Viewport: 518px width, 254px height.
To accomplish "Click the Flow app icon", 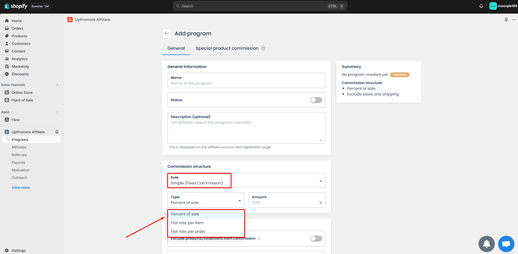I will click(7, 120).
